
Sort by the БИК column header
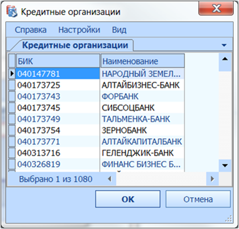(58, 61)
